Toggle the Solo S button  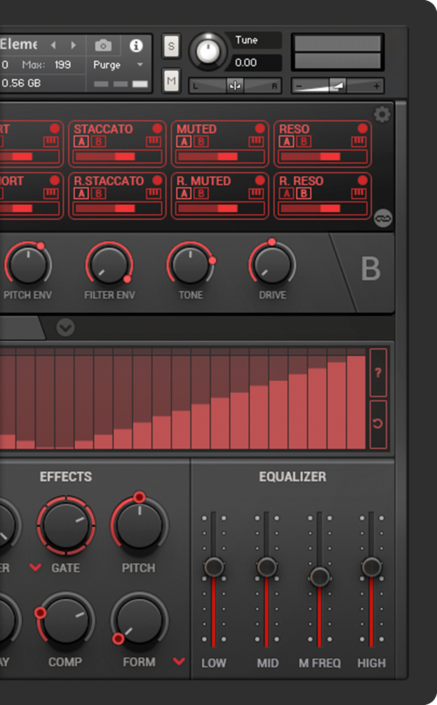(x=171, y=46)
